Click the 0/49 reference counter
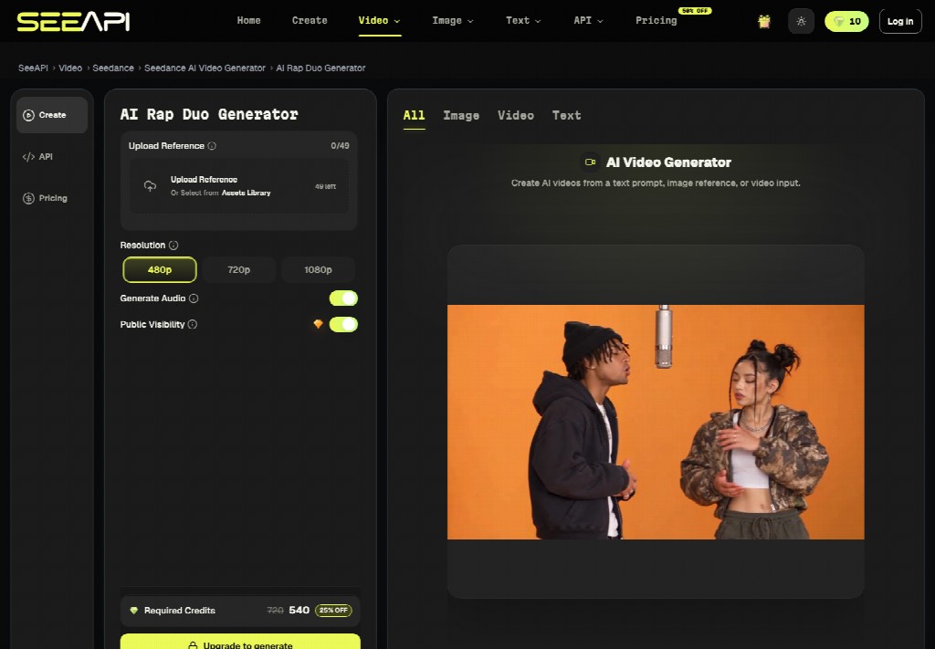This screenshot has width=935, height=649. click(340, 146)
